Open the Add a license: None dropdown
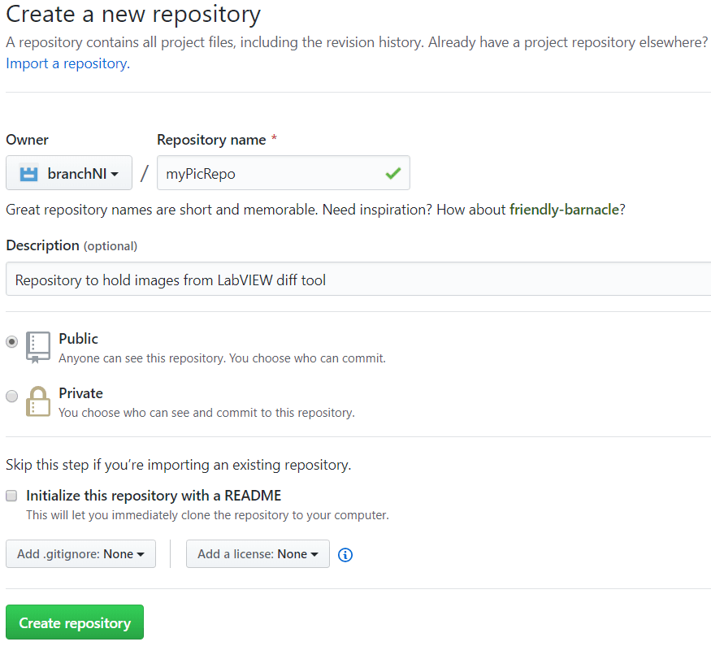 [258, 554]
